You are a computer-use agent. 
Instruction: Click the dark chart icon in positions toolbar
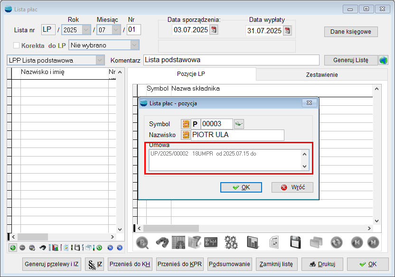point(253,242)
